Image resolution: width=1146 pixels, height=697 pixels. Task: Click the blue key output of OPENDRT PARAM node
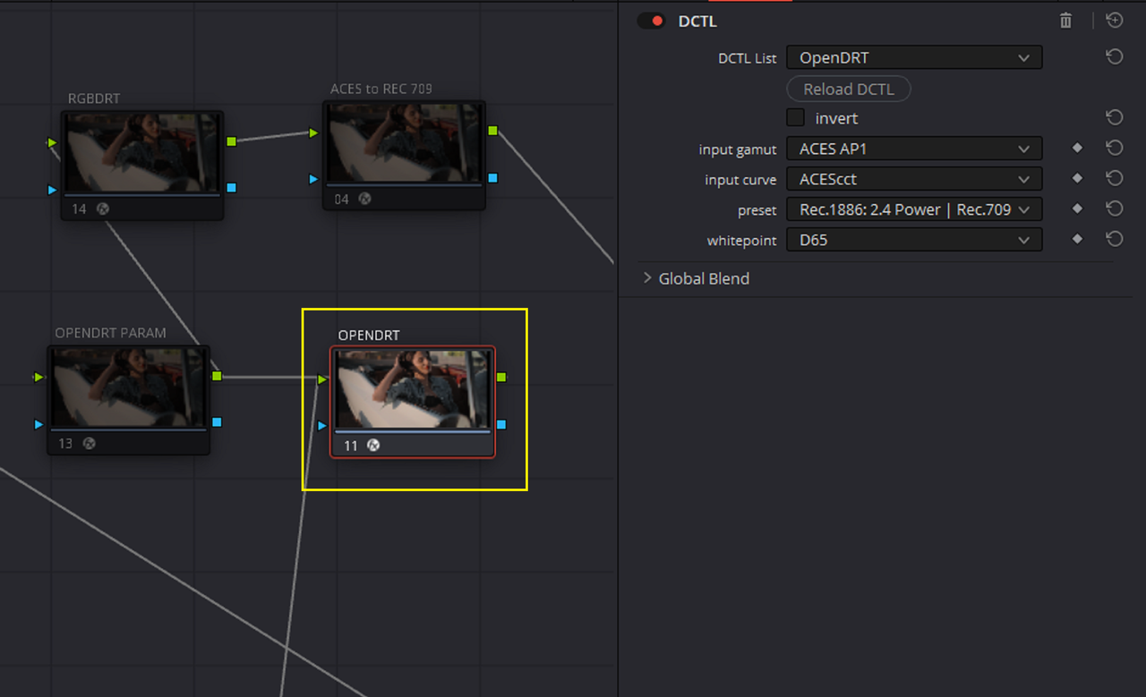(217, 422)
